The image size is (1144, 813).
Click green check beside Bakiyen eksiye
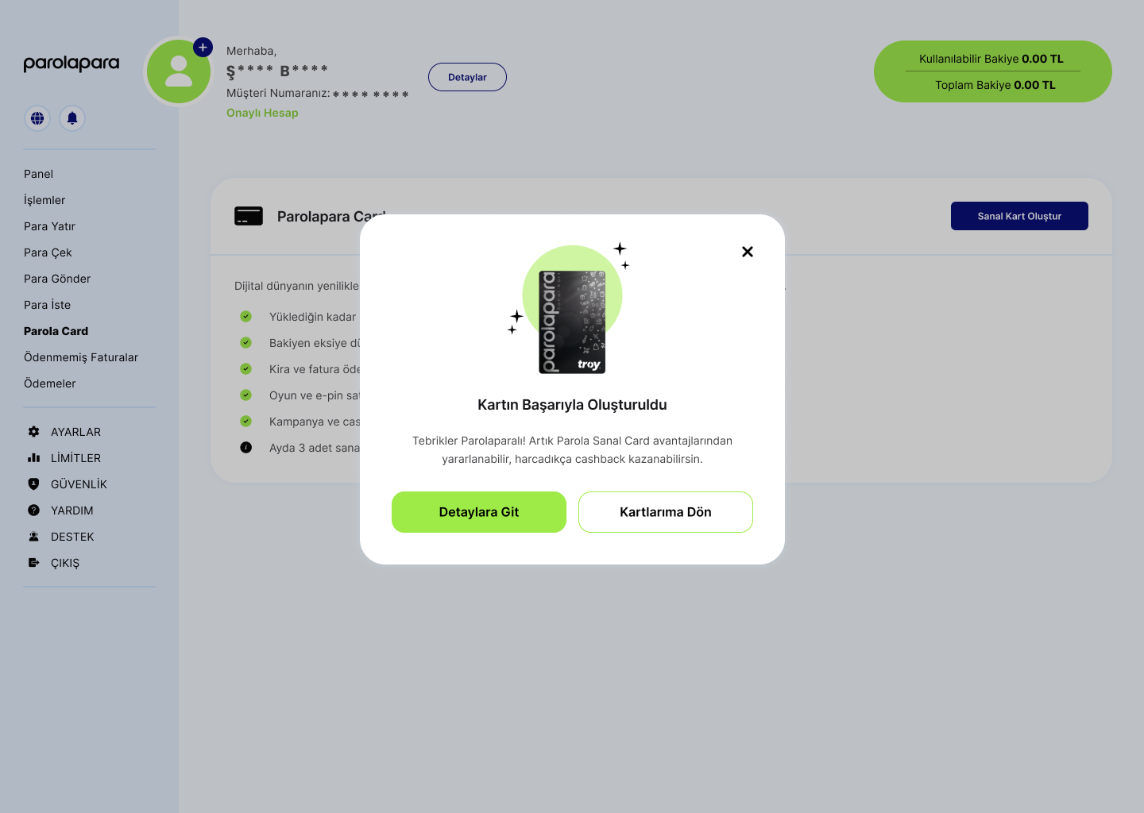pyautogui.click(x=246, y=343)
